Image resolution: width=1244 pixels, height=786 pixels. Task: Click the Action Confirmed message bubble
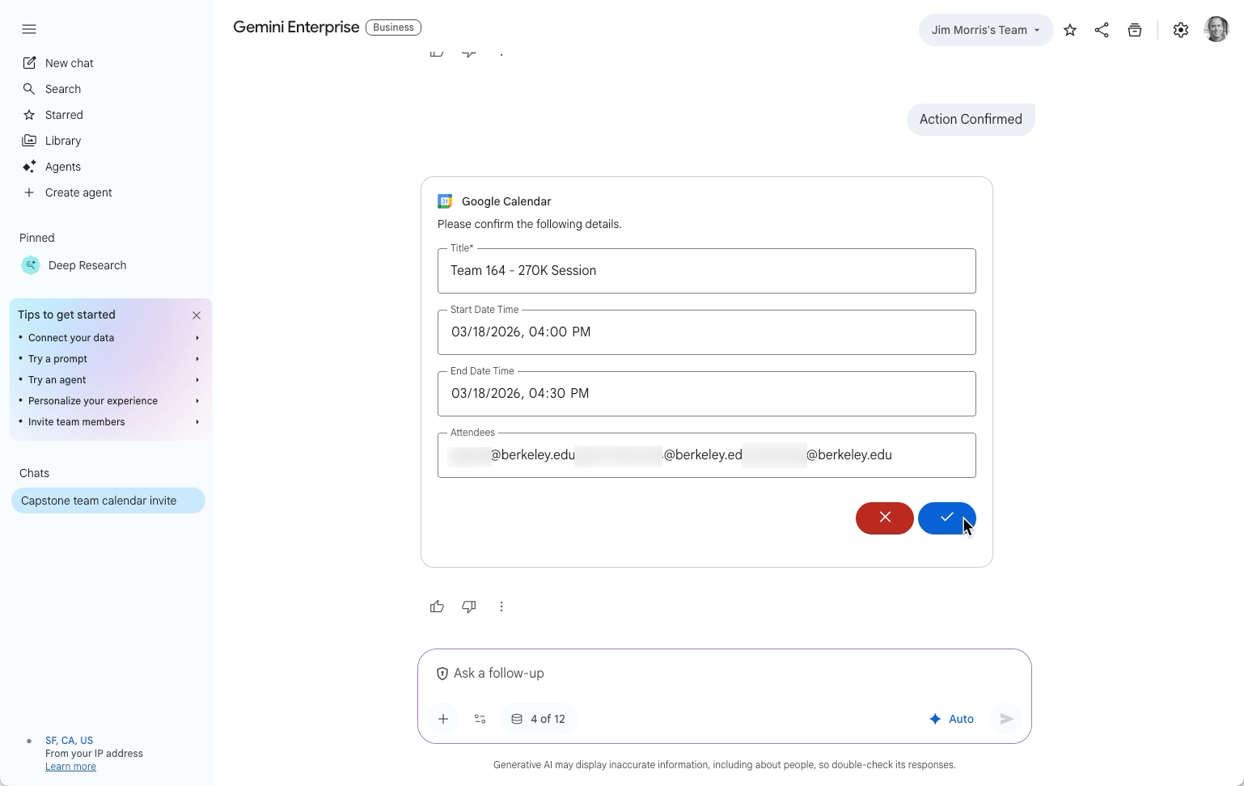tap(971, 120)
